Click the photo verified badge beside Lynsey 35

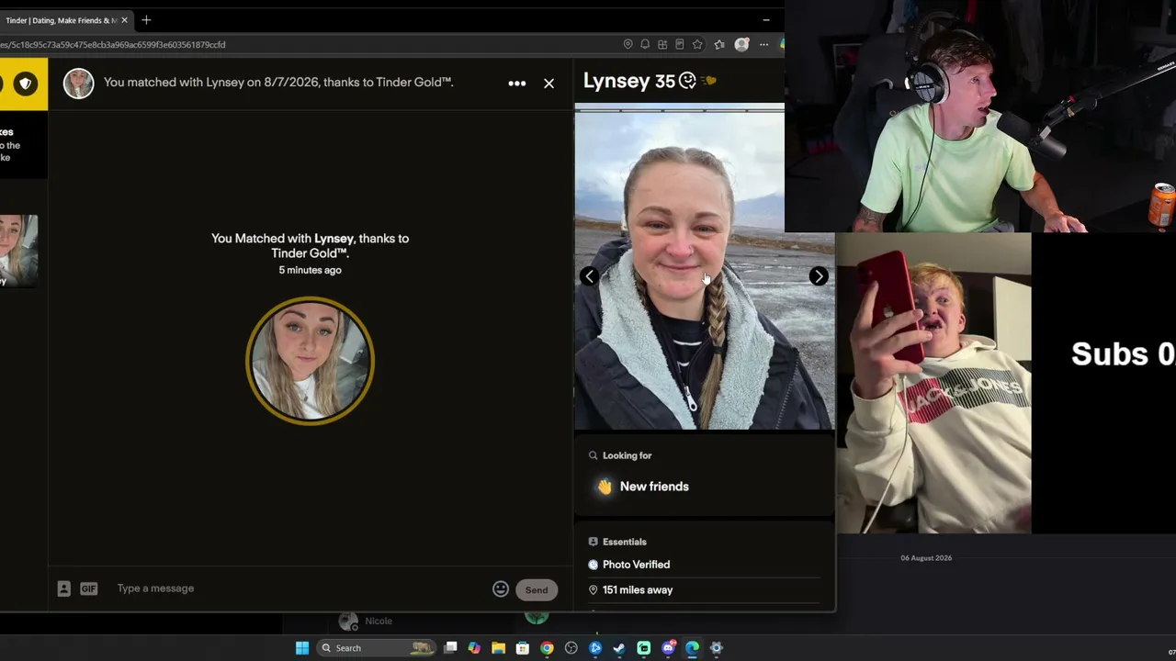click(x=687, y=81)
